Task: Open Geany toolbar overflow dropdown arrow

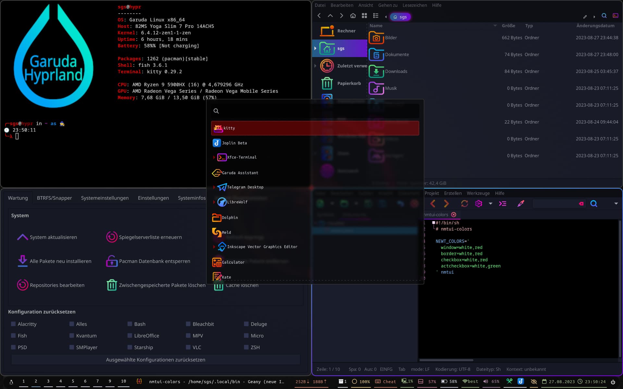Action: pos(616,204)
